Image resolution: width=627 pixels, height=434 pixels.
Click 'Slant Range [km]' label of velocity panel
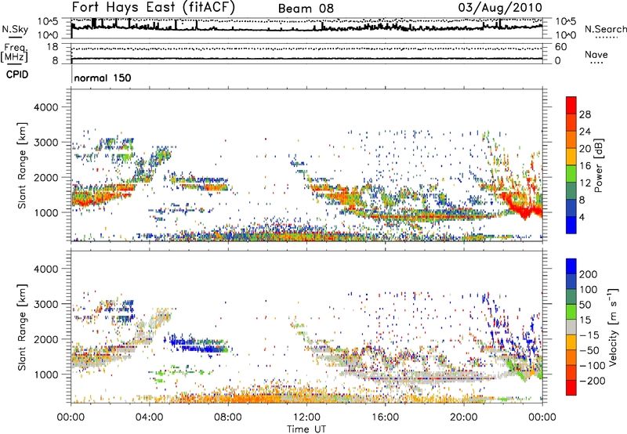point(22,327)
